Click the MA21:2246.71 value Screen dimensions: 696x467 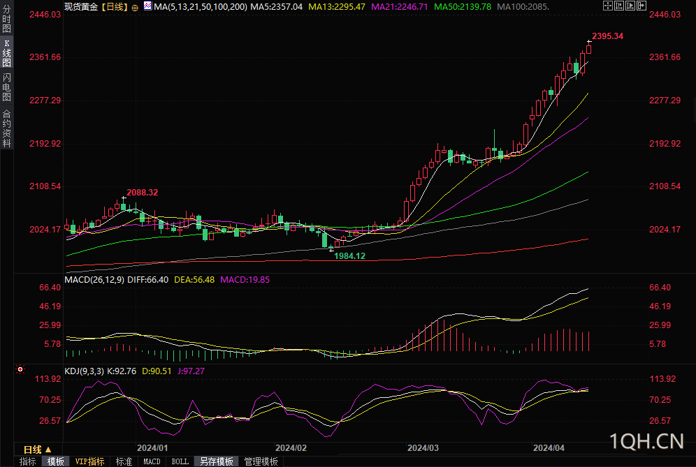(x=400, y=7)
